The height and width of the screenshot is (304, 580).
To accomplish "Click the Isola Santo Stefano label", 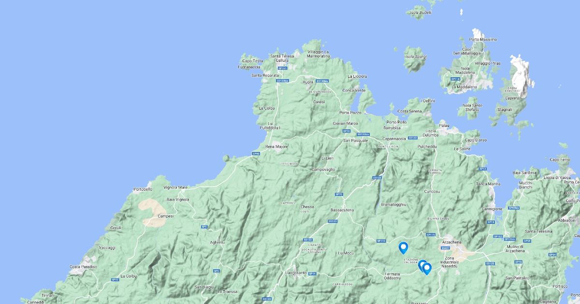I will [472, 108].
